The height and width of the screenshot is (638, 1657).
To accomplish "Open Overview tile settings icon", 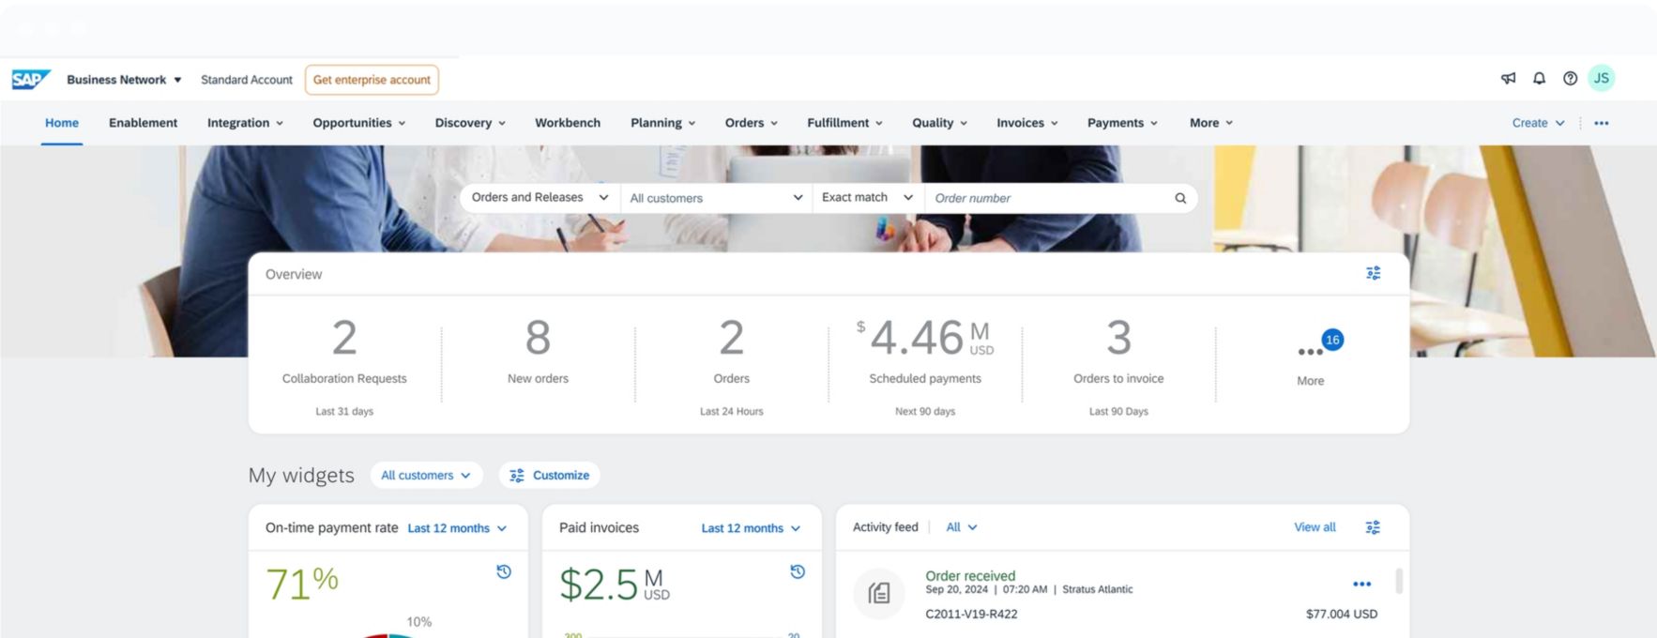I will pos(1373,273).
